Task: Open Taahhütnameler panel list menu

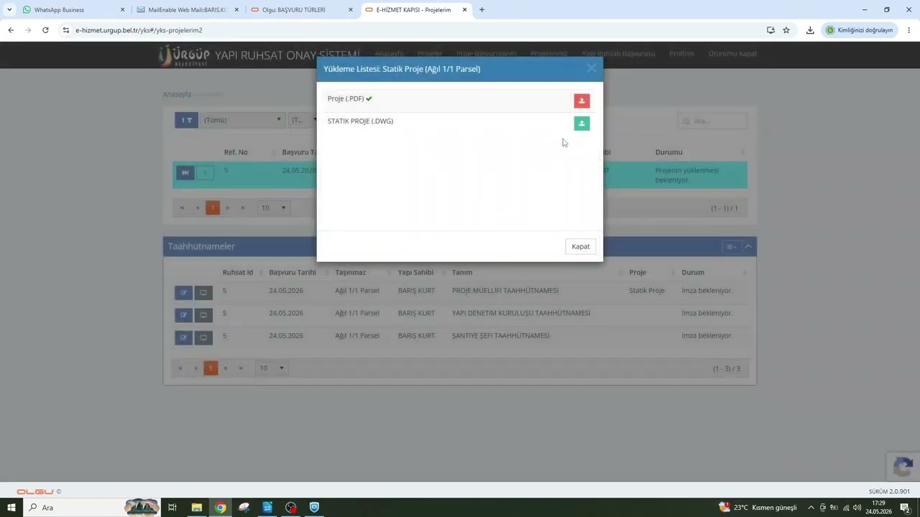Action: click(x=731, y=246)
